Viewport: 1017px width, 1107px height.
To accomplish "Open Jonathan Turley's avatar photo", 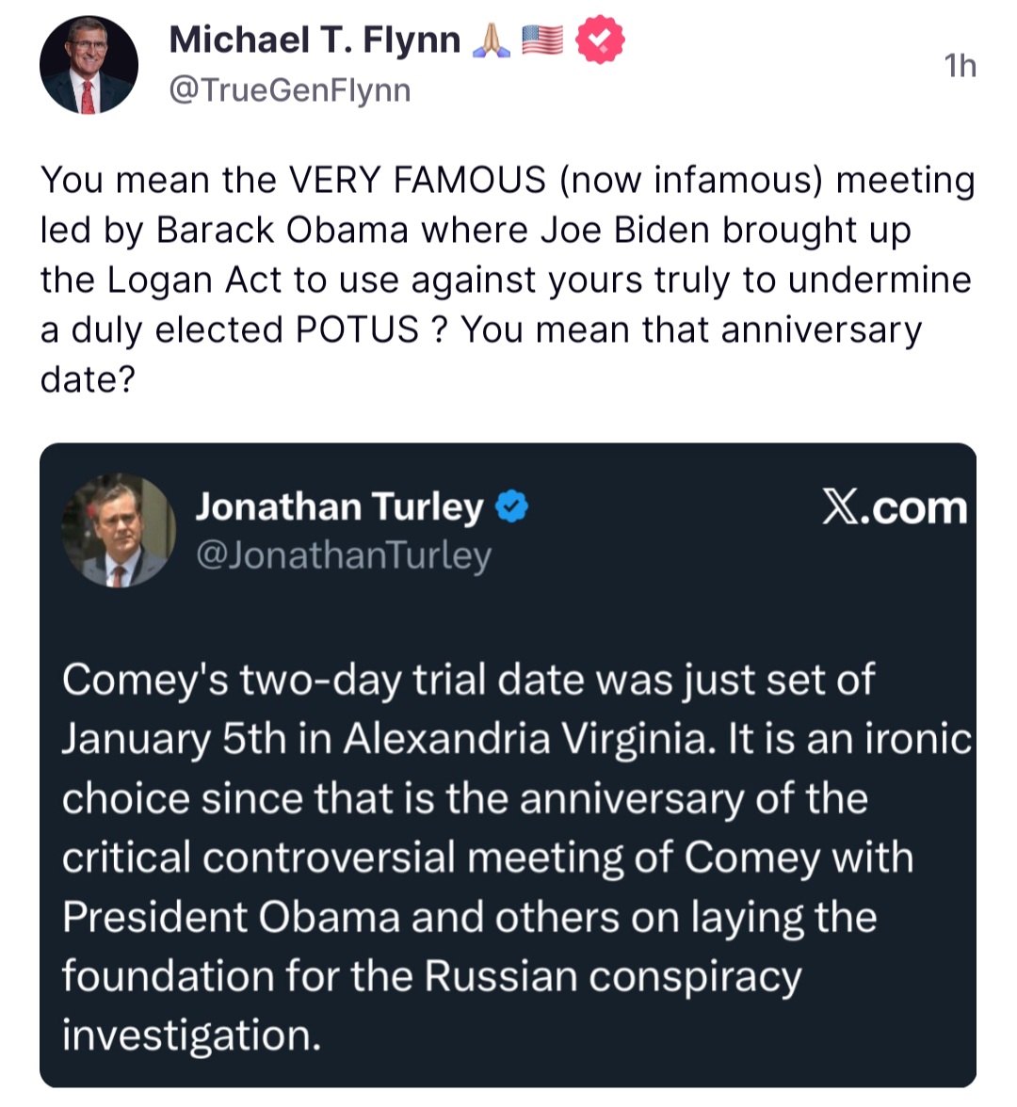I will coord(119,532).
